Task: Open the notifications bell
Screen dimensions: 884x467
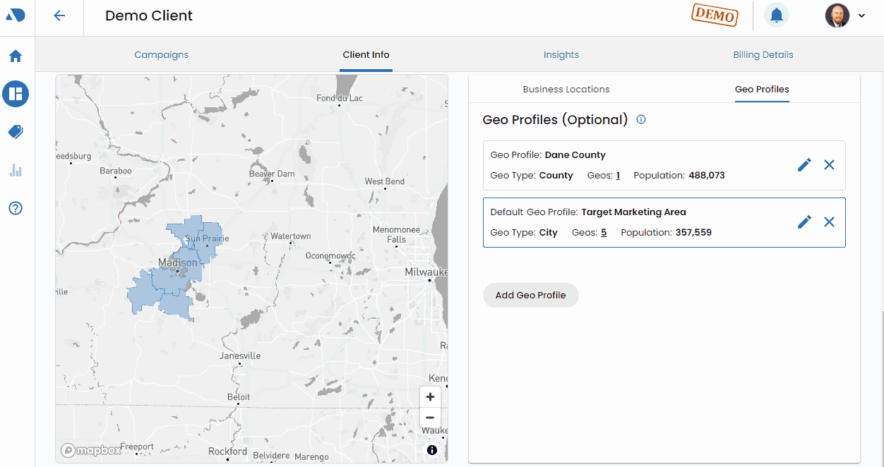Action: 776,15
